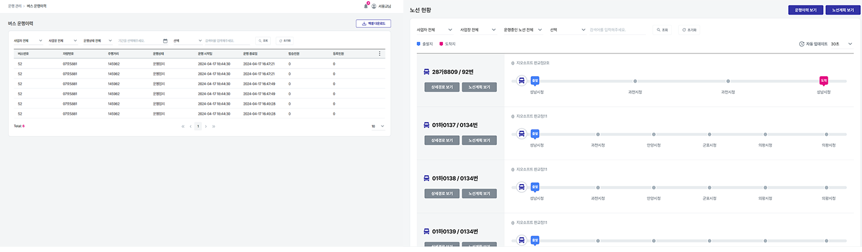Select page 1 in the pagination
The height and width of the screenshot is (252, 862).
[198, 126]
